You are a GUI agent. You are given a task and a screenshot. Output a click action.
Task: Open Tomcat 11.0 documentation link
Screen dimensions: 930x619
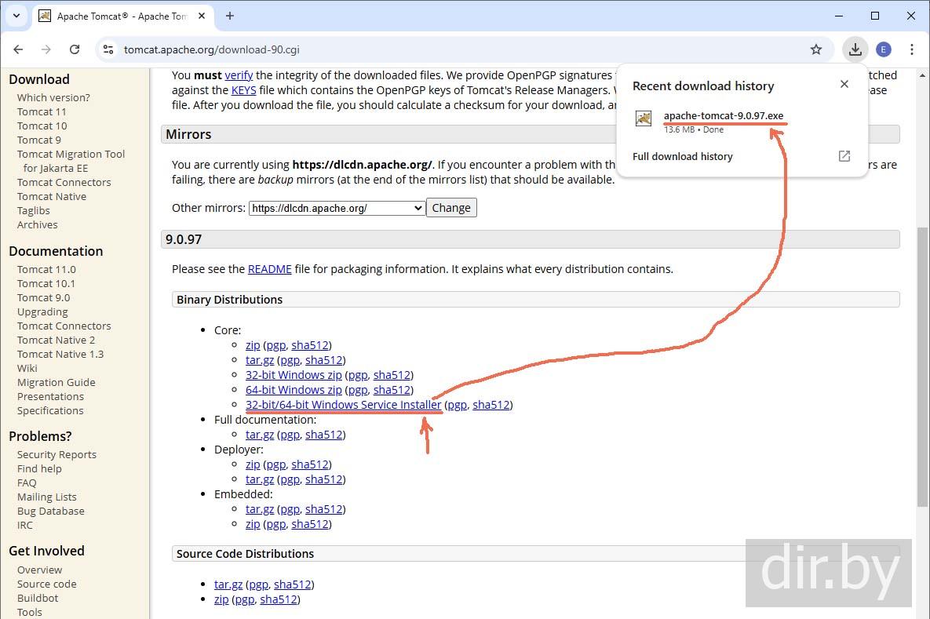click(46, 269)
